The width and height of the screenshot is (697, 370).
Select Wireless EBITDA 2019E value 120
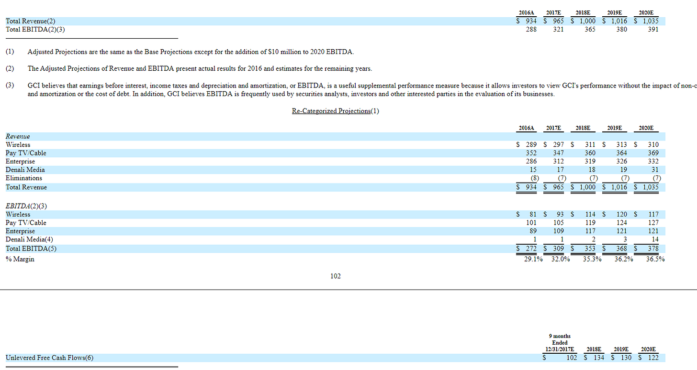tap(621, 214)
